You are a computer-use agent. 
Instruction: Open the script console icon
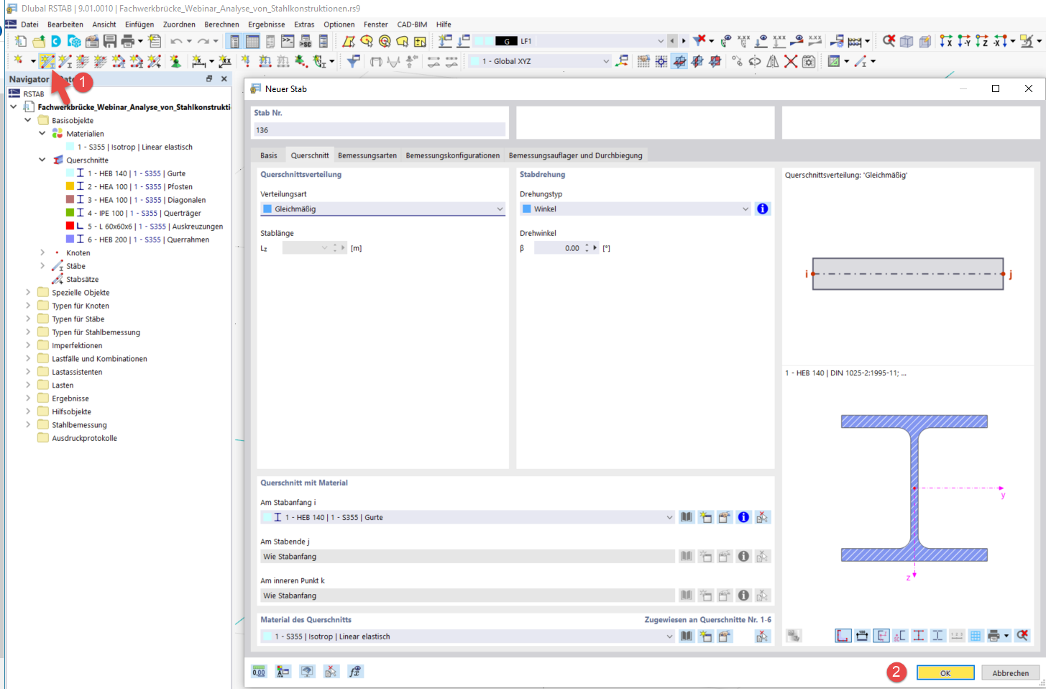pos(288,41)
